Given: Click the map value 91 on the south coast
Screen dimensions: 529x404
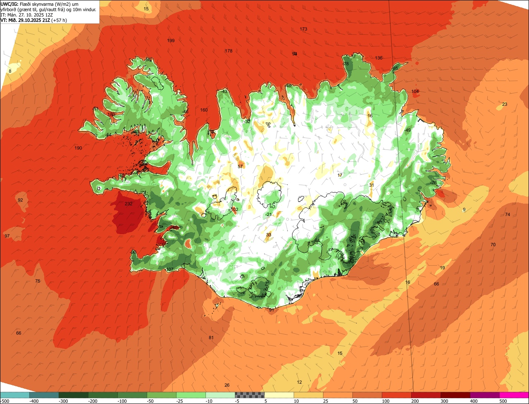Looking at the screenshot, I should click(x=272, y=309).
